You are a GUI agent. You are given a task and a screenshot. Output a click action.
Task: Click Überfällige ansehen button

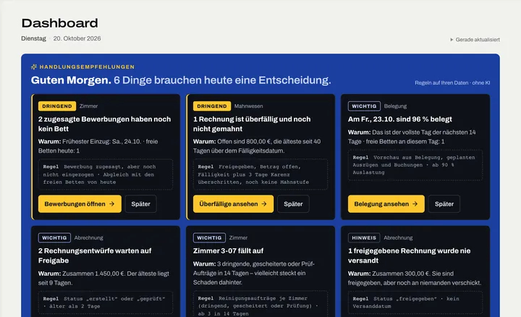pos(233,203)
